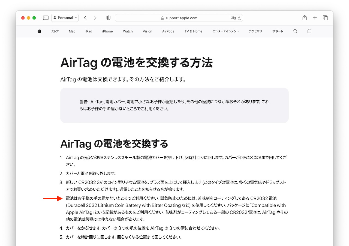Image resolution: width=349 pixels, height=246 pixels.
Task: Click step 5 カバーを時計回りに回します
Action: [x=124, y=237]
